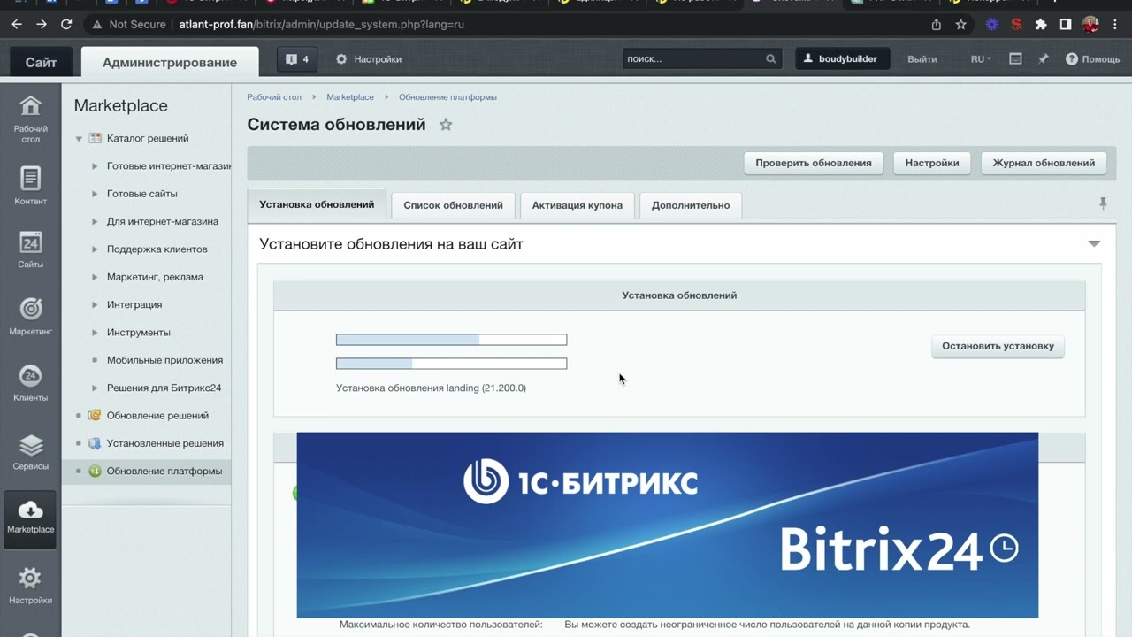This screenshot has height=637, width=1132.
Task: Open the Сайты sidebar section
Action: pos(30,250)
